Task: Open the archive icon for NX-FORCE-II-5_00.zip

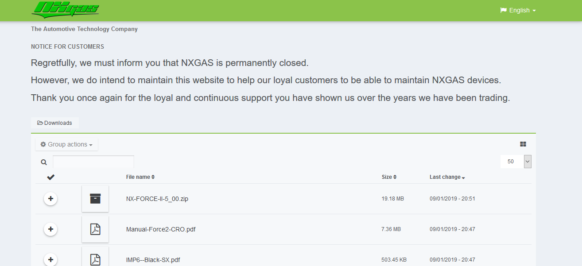Action: (x=95, y=199)
